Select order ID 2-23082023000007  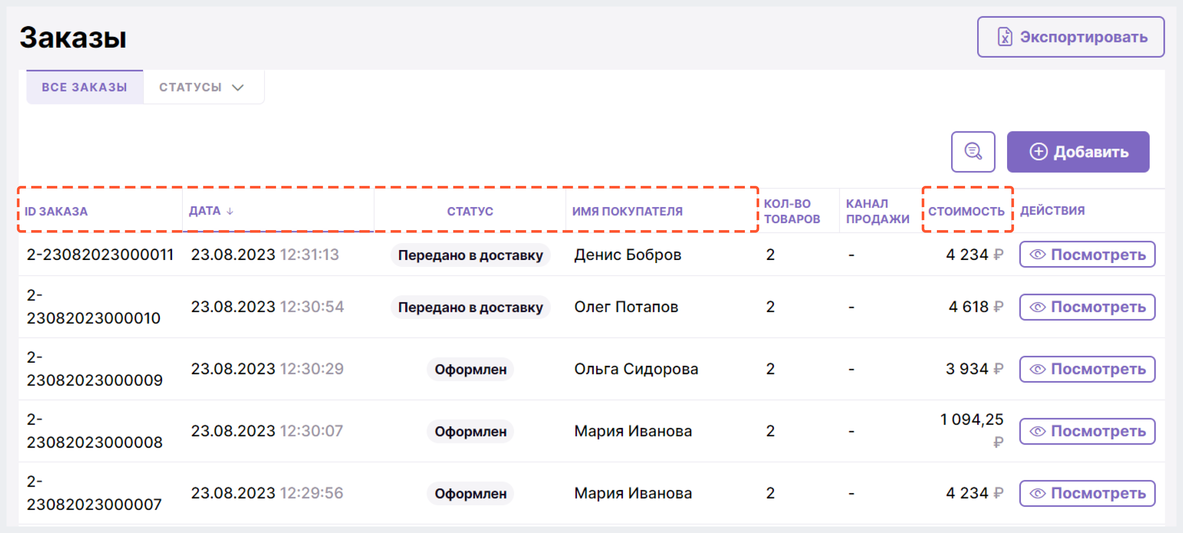tap(94, 493)
